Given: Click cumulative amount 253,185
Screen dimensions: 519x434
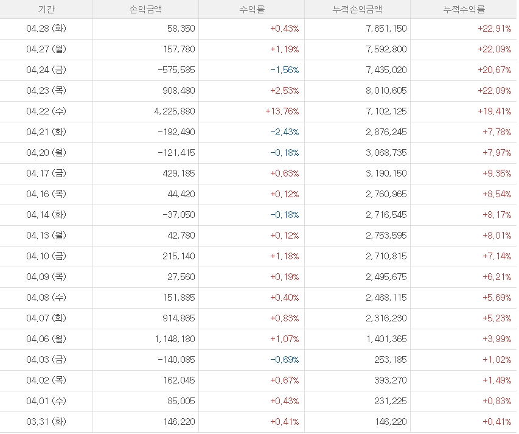Looking at the screenshot, I should [391, 360].
